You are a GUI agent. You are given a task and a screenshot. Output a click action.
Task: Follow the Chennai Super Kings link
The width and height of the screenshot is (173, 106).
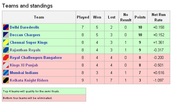click(x=29, y=42)
